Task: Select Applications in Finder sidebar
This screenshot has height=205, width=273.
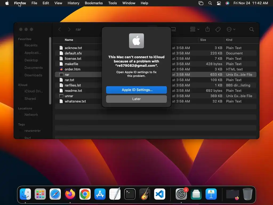Action: pos(33,53)
